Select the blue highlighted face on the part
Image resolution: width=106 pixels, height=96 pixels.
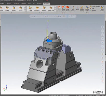(x=49, y=41)
